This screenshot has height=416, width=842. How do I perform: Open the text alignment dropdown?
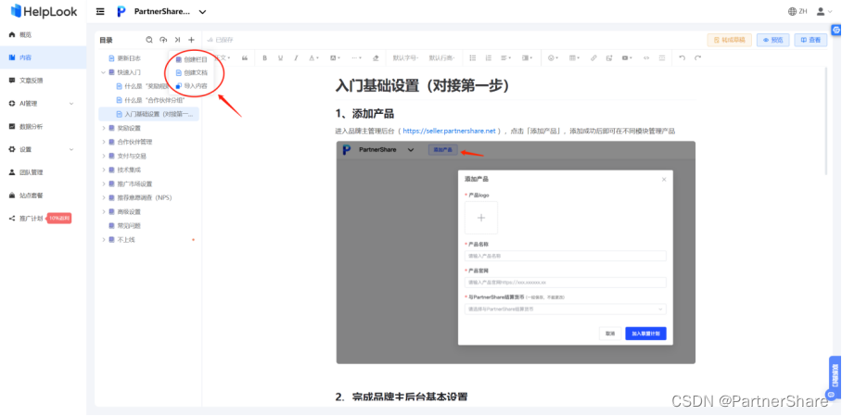pos(505,58)
